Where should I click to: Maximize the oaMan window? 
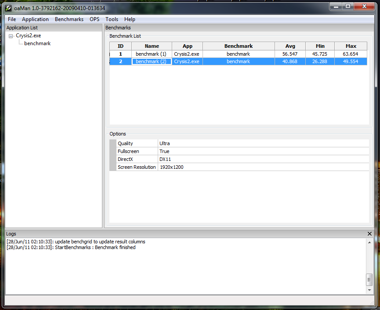coord(348,7)
